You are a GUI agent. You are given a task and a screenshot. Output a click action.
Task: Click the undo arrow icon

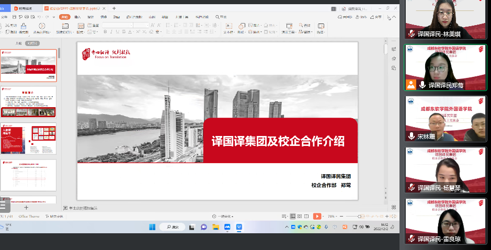point(40,17)
